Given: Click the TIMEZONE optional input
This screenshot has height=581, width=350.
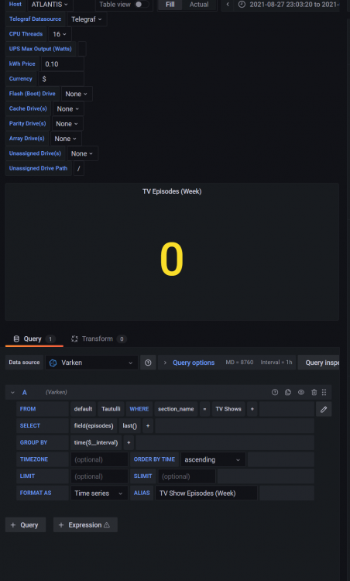Looking at the screenshot, I should (99, 459).
